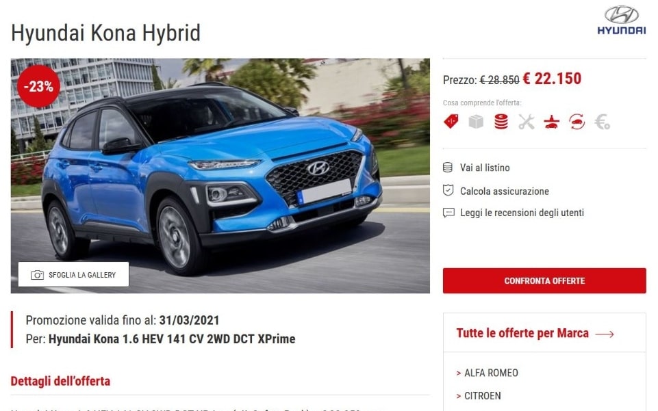Click the gray euro financing icon
This screenshot has width=658, height=411.
[602, 122]
